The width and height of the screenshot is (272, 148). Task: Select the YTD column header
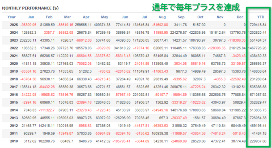261,17
